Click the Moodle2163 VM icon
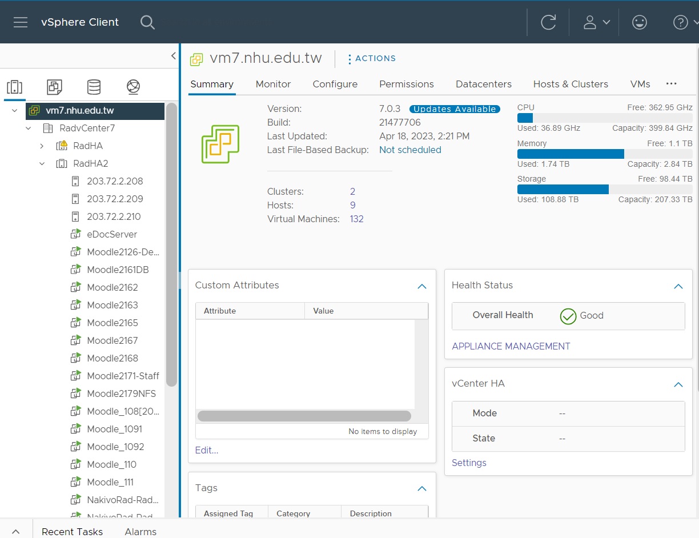Viewport: 699px width, 538px height. click(x=75, y=305)
